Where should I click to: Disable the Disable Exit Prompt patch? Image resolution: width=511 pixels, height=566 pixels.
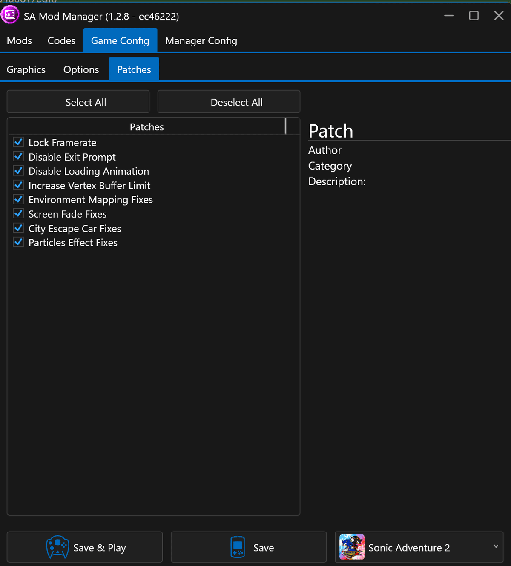point(18,156)
